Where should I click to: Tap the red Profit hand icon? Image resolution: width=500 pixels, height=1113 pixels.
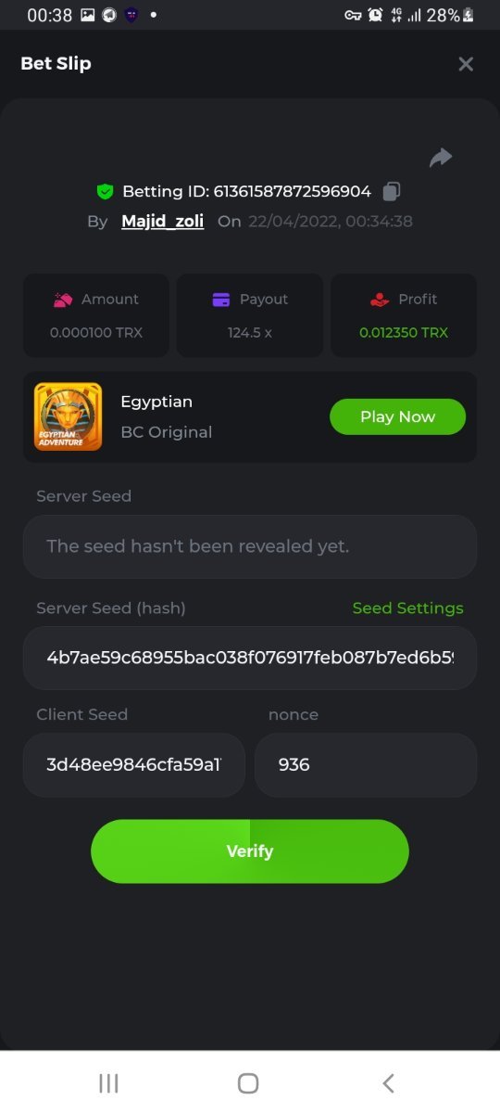tap(379, 300)
